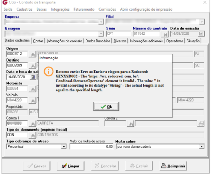Screen dimensions: 213x174
Task: Click the truck icon beside Carreta 2
Action: click(x=201, y=123)
